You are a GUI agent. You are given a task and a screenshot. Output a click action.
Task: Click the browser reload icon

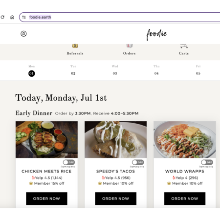pos(2,17)
